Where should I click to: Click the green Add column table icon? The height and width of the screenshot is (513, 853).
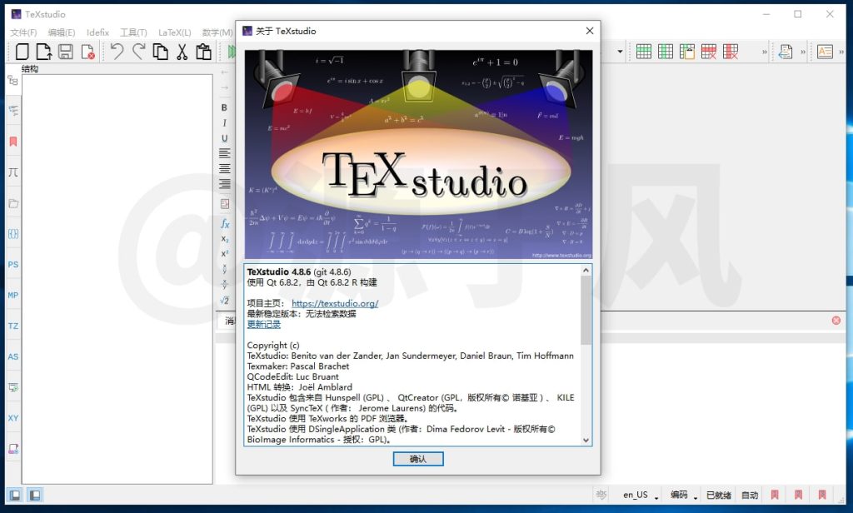[x=666, y=52]
